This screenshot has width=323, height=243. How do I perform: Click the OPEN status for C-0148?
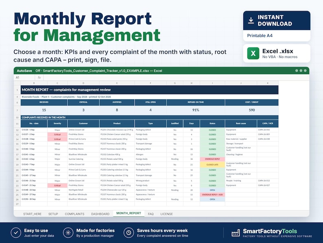pos(212,190)
